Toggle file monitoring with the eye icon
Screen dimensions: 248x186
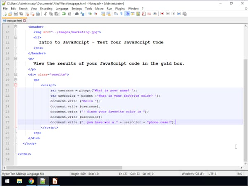[x=155, y=14]
